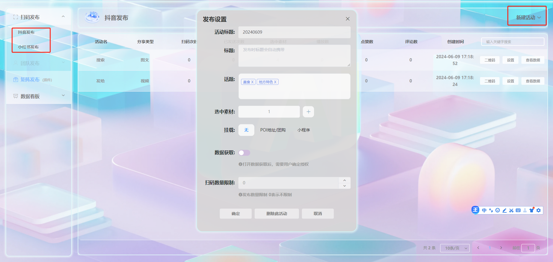Go to the next page arrow
This screenshot has height=262, width=553.
click(x=501, y=248)
